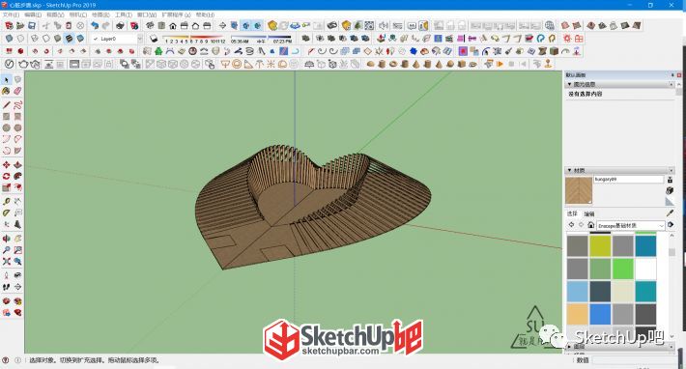Screen dimensions: 686x369
Task: Switch to the house-shaped Front view icon
Action: (x=173, y=26)
